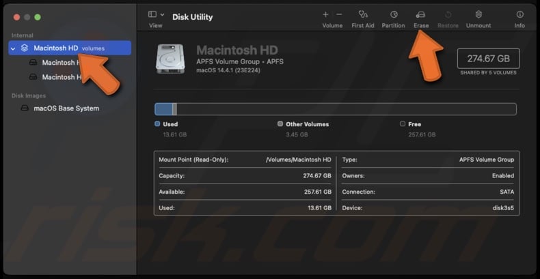This screenshot has height=279, width=540.
Task: Open the Info panel
Action: tap(519, 14)
